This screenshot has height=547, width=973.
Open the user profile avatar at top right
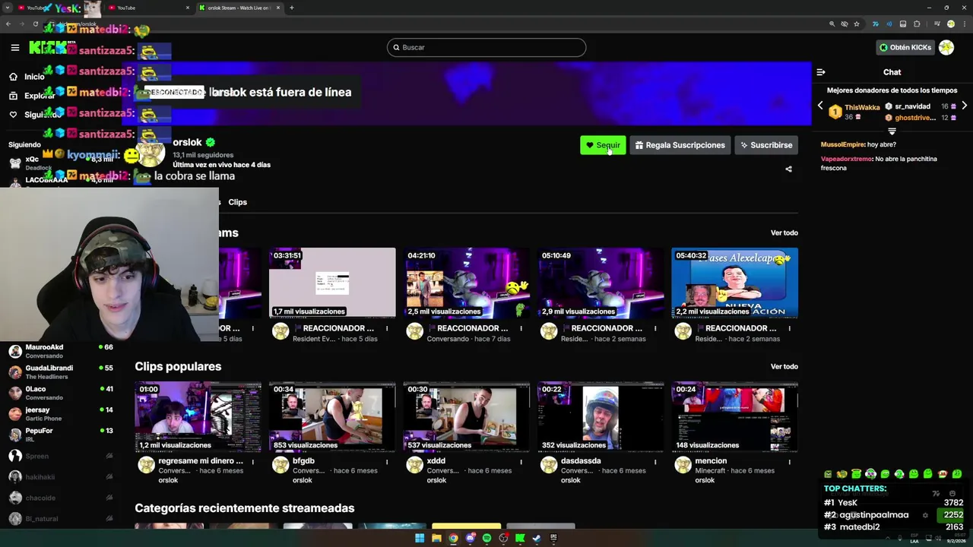pyautogui.click(x=946, y=47)
